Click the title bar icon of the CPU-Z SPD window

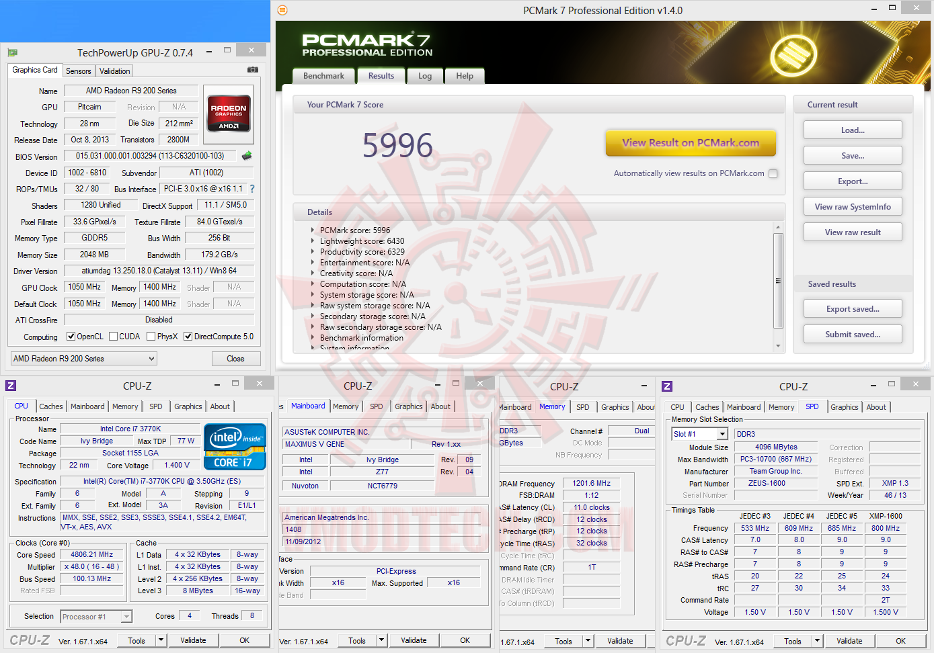pos(667,386)
